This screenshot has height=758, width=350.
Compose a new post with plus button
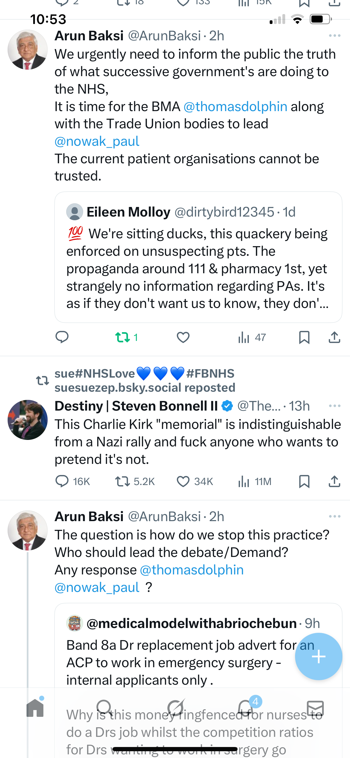pos(318,656)
